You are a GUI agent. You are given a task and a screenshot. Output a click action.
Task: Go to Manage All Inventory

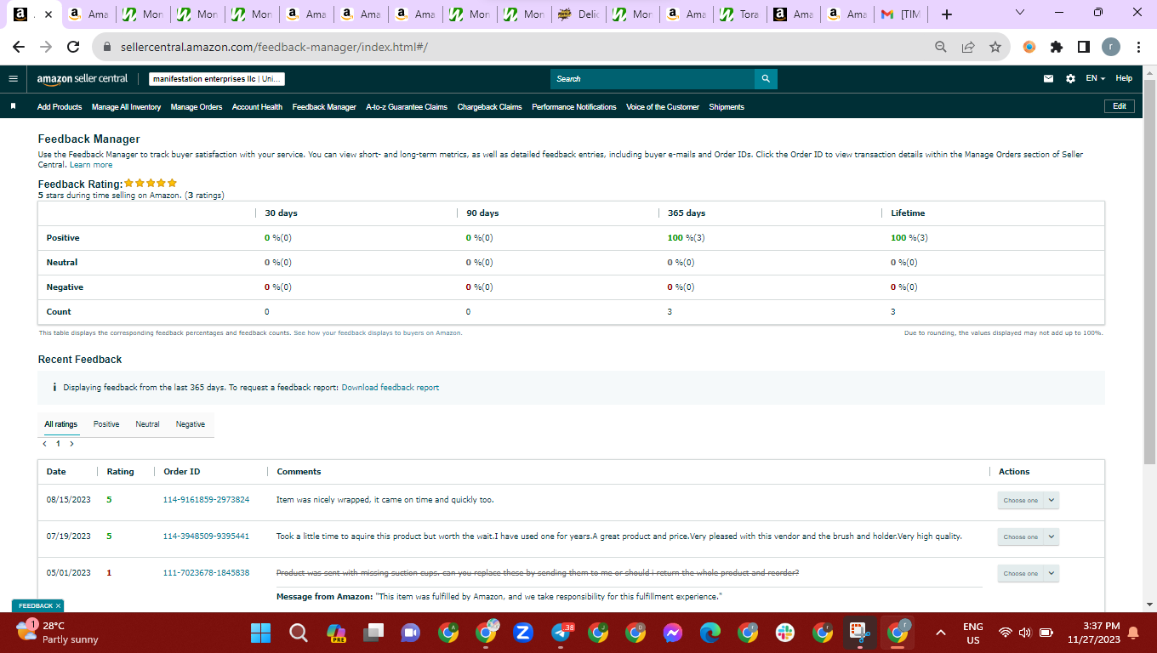(126, 107)
